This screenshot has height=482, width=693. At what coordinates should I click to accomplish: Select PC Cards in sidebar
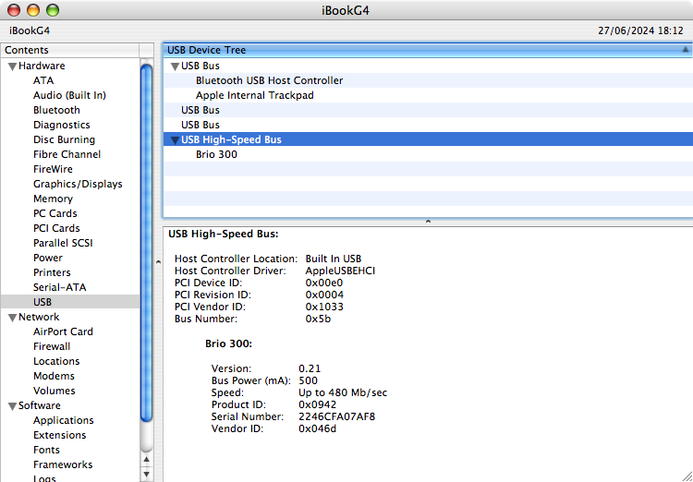point(55,213)
